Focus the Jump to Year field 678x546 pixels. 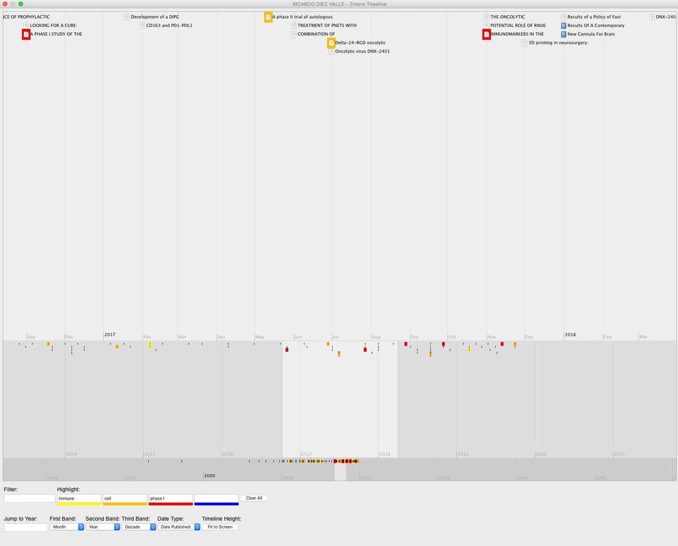[x=26, y=527]
